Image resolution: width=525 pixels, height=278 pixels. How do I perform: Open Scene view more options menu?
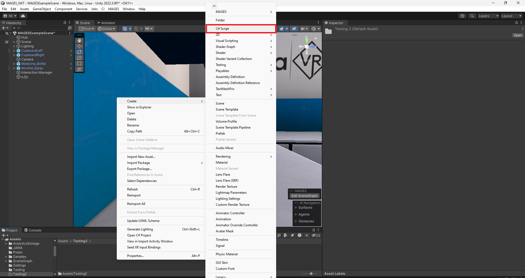point(318,23)
